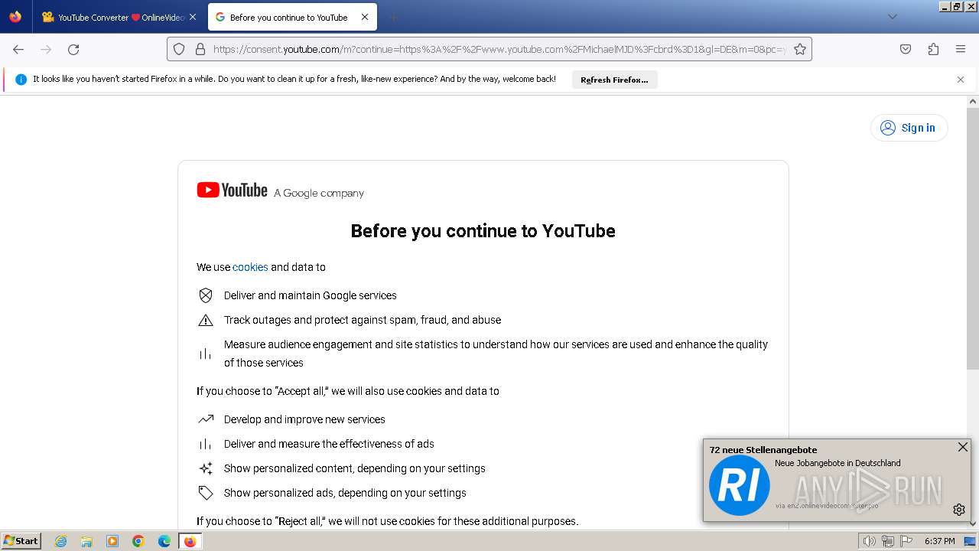Bookmark this page with the star
Viewport: 979px width, 551px height.
click(x=800, y=49)
